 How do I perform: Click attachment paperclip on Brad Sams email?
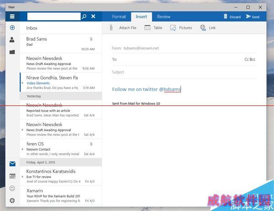click(x=91, y=39)
